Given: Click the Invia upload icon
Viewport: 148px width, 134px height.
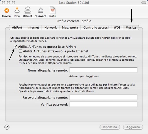Looking at the screenshot, I should [x=17, y=10].
